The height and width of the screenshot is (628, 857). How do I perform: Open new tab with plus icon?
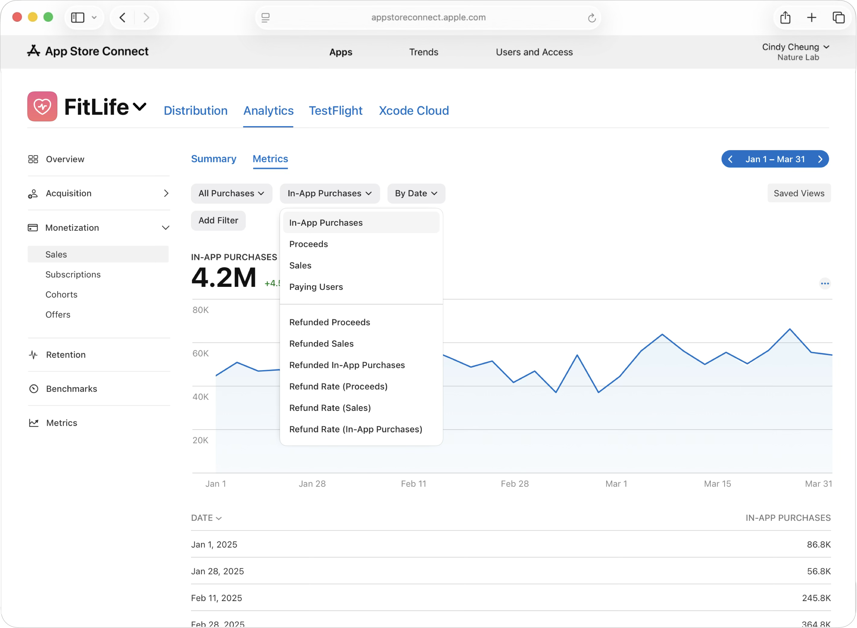pos(811,18)
